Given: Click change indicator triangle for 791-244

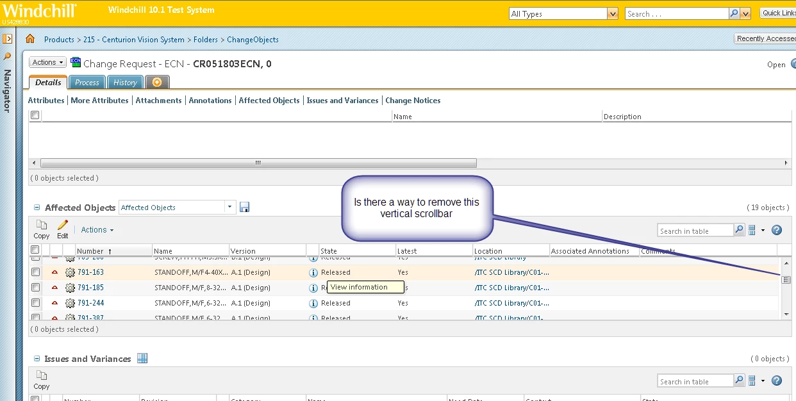Looking at the screenshot, I should coord(54,303).
